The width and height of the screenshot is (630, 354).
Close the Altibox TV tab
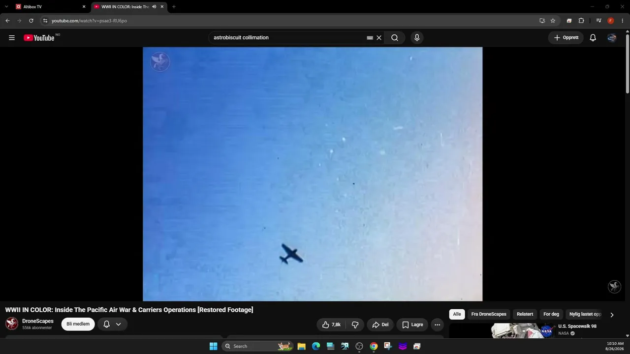[x=84, y=7]
